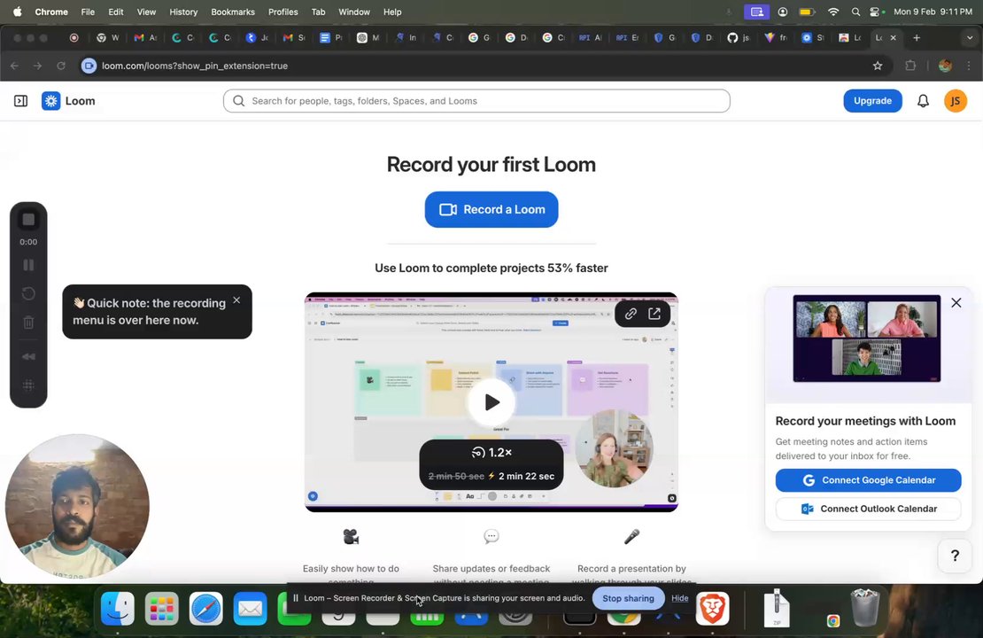Screen dimensions: 983x638
Task: Click the speech bubble icon above Share updates
Action: click(491, 536)
